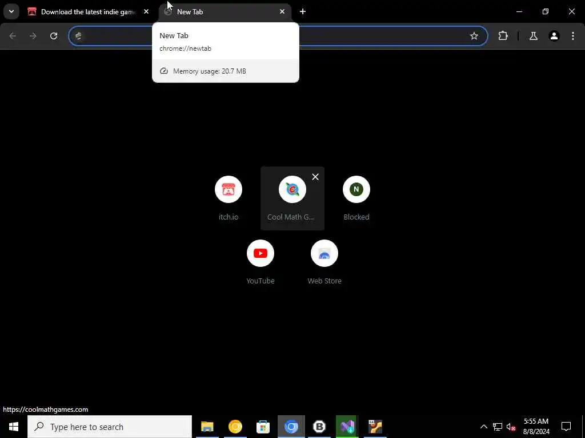Viewport: 585px width, 438px height.
Task: Open the notification center
Action: coord(566,427)
